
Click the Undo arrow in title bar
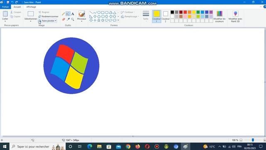click(x=12, y=2)
